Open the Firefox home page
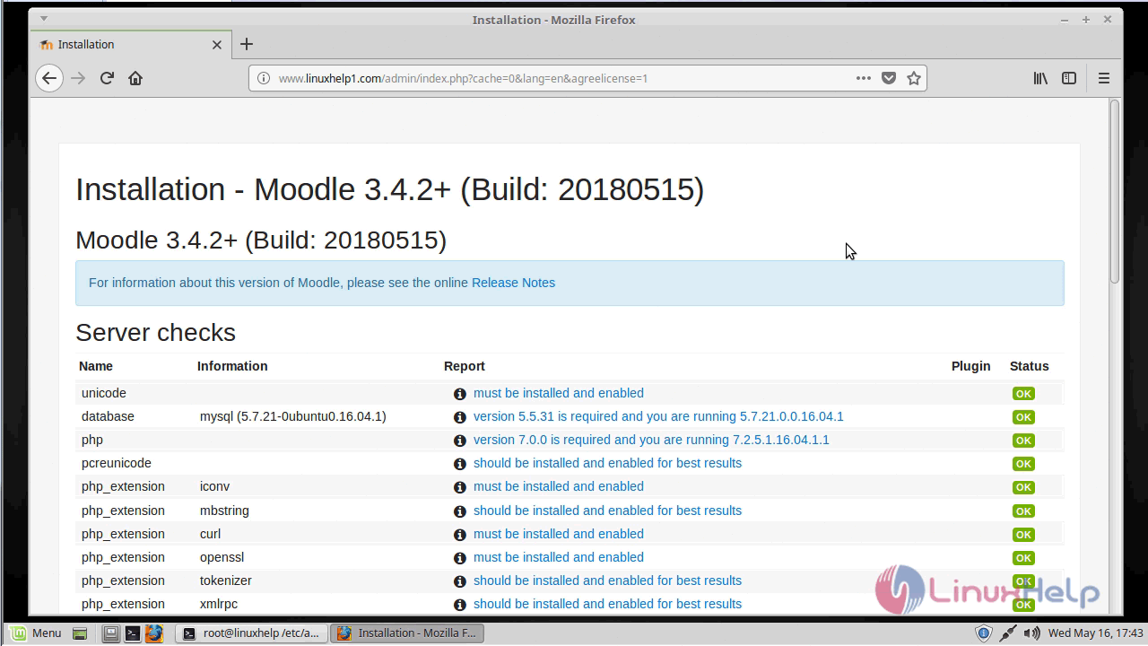 click(x=135, y=78)
